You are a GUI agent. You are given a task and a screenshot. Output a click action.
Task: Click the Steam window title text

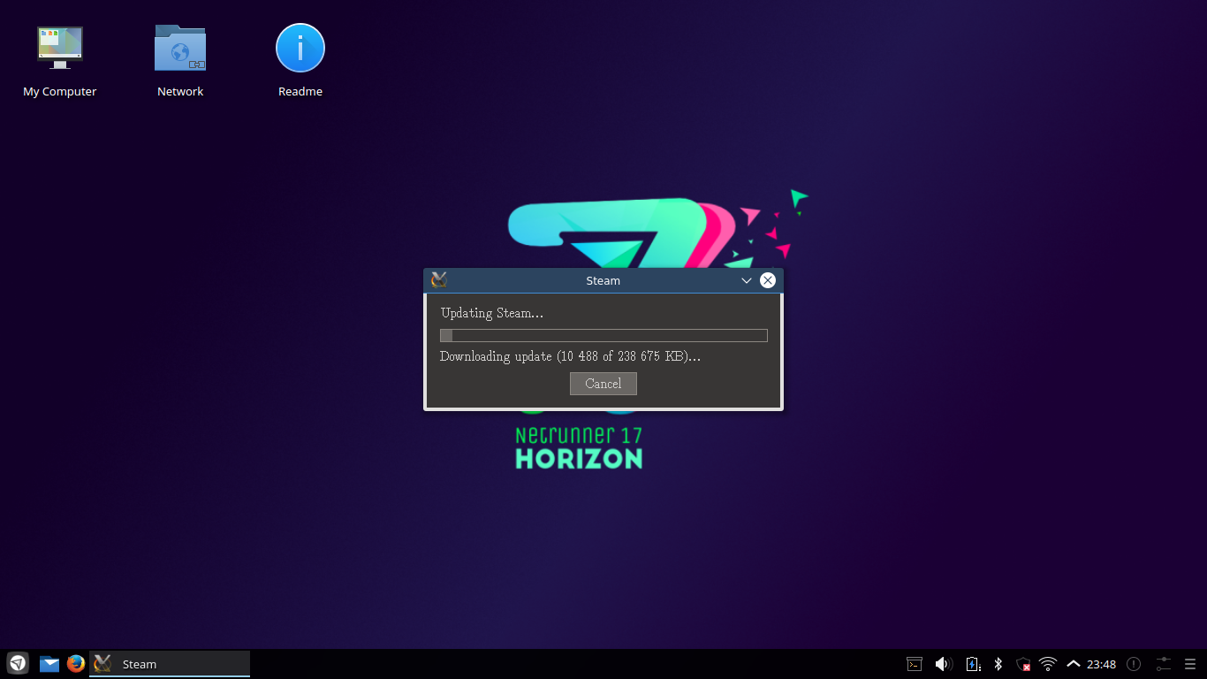[603, 280]
